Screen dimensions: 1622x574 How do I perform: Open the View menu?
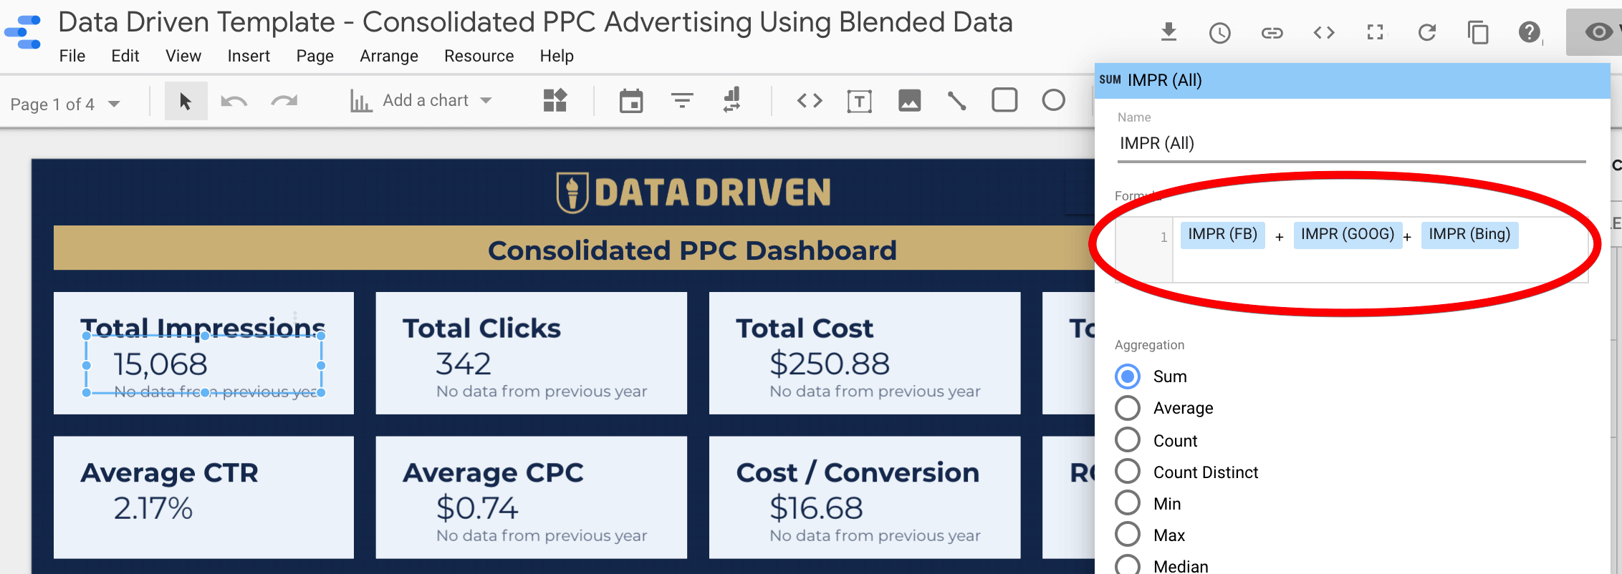point(183,56)
